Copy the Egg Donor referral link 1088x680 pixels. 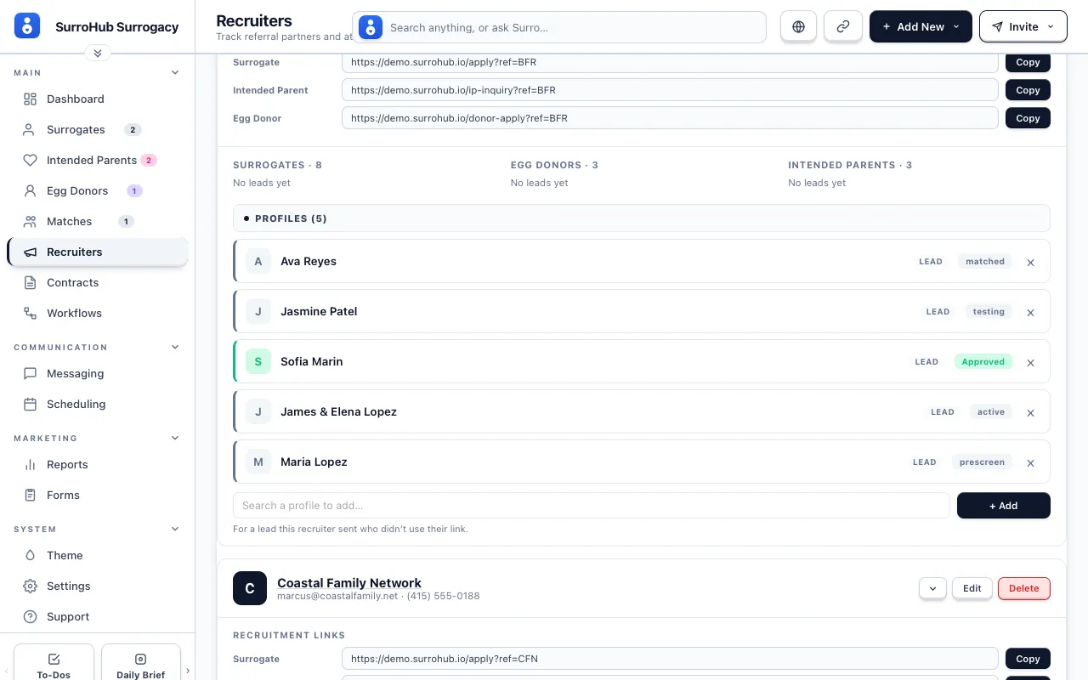point(1028,118)
